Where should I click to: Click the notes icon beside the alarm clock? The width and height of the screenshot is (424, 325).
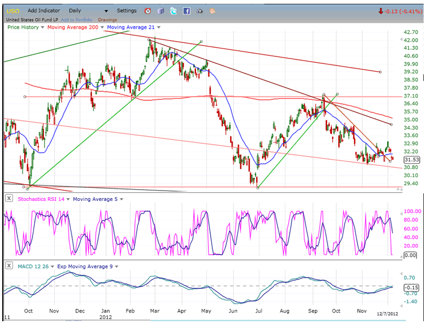(x=161, y=11)
